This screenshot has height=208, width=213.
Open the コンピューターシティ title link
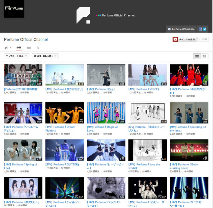click(147, 204)
